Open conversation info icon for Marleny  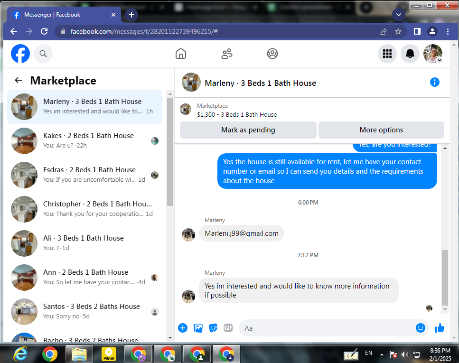(434, 82)
